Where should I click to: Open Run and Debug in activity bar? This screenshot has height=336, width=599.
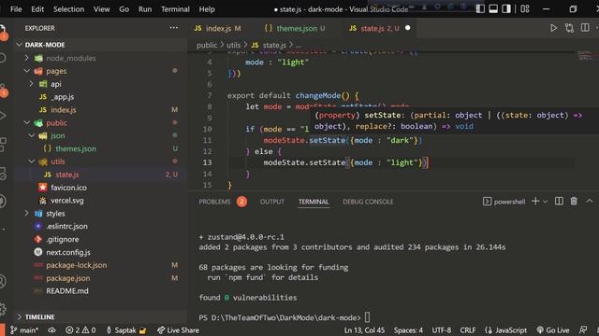[x=3, y=116]
